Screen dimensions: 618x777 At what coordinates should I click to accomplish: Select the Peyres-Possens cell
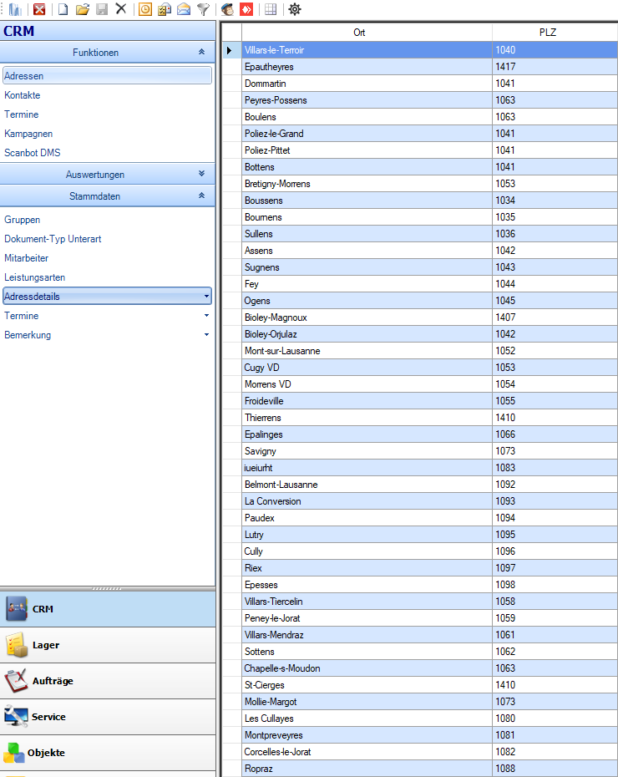[x=367, y=100]
